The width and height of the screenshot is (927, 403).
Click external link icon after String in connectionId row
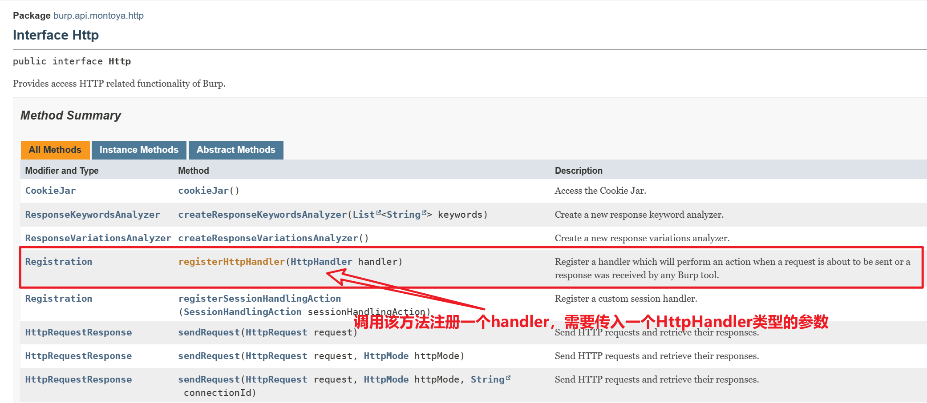(508, 378)
